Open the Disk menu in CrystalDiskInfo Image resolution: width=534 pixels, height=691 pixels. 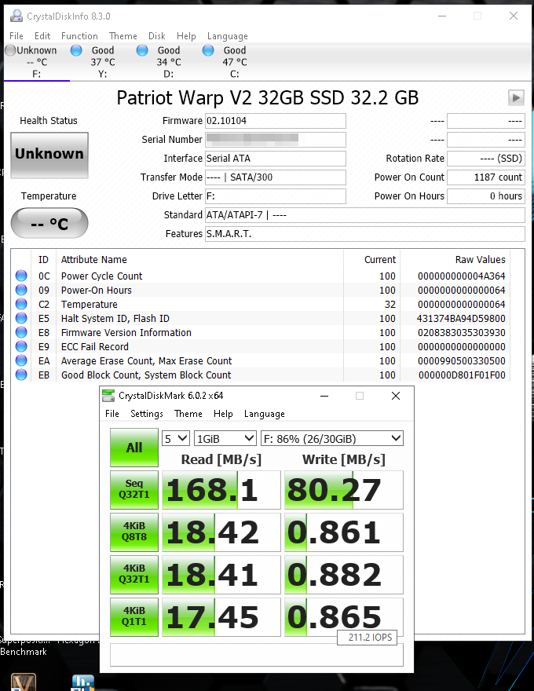pos(156,36)
